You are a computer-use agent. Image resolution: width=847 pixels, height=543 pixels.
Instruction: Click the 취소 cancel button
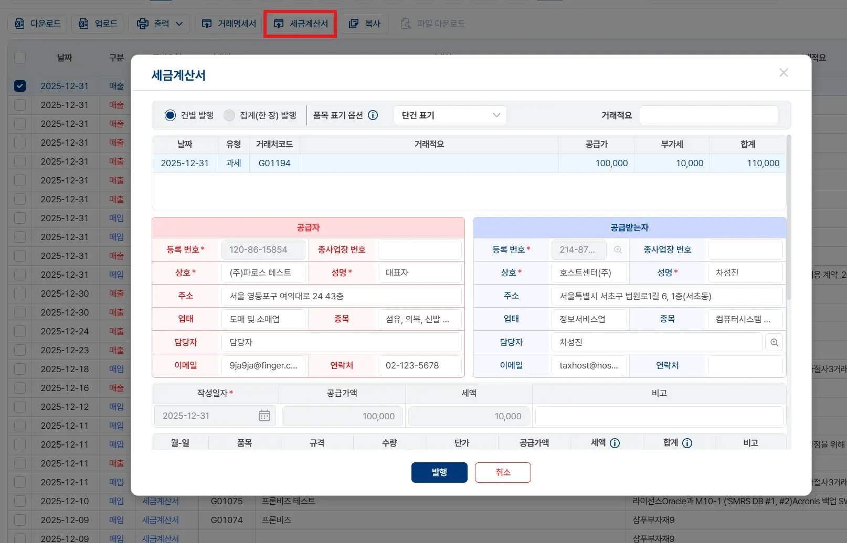pos(502,472)
